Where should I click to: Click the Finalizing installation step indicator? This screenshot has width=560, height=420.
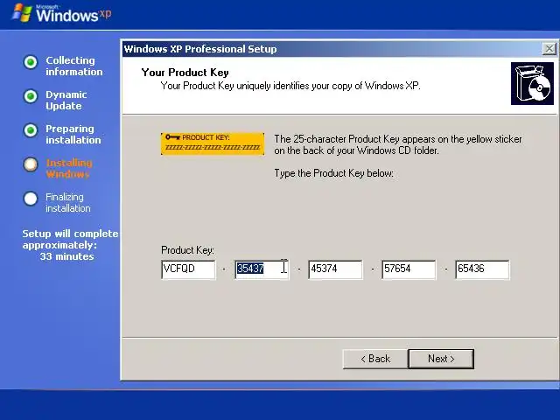[31, 199]
